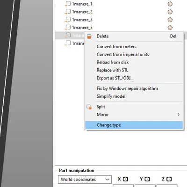187x187 pixels.
Task: Choose Reload from disk
Action: [x=134, y=62]
